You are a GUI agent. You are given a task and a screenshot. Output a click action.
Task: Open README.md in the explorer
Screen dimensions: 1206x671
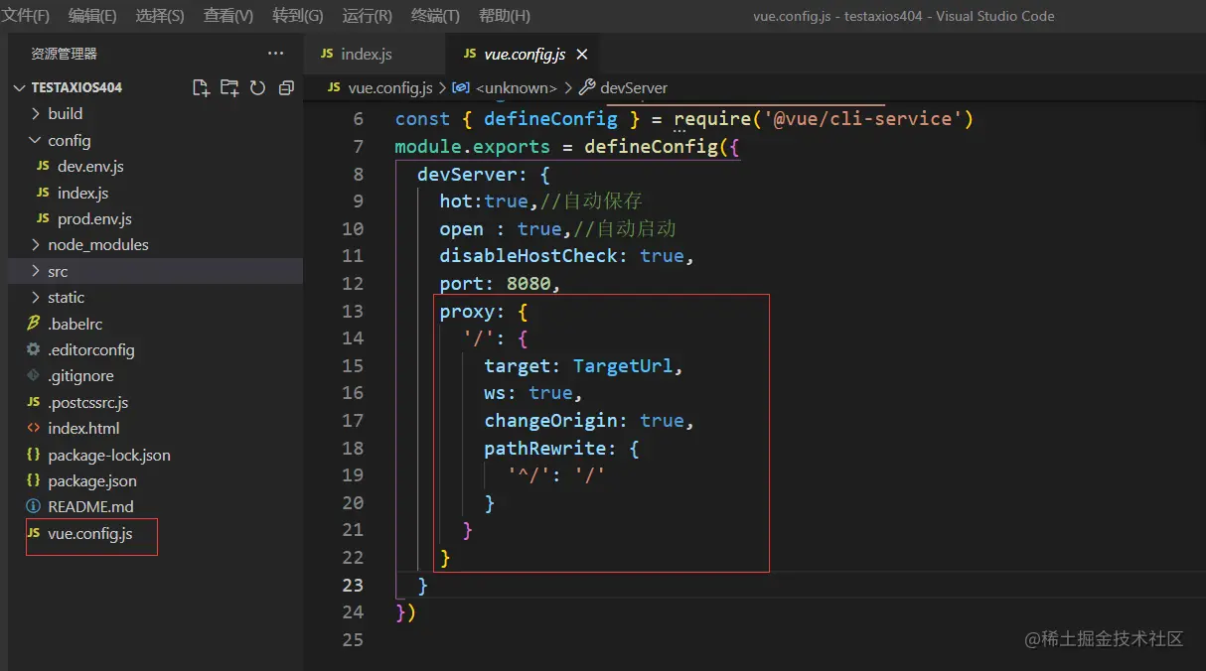point(90,507)
